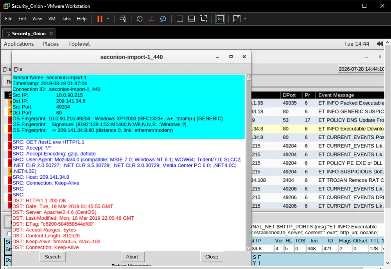Close the Security_Onion tab
This screenshot has width=391, height=269.
(51, 33)
